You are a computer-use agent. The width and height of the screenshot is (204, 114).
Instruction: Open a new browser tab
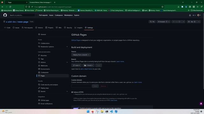pyautogui.click(x=55, y=2)
